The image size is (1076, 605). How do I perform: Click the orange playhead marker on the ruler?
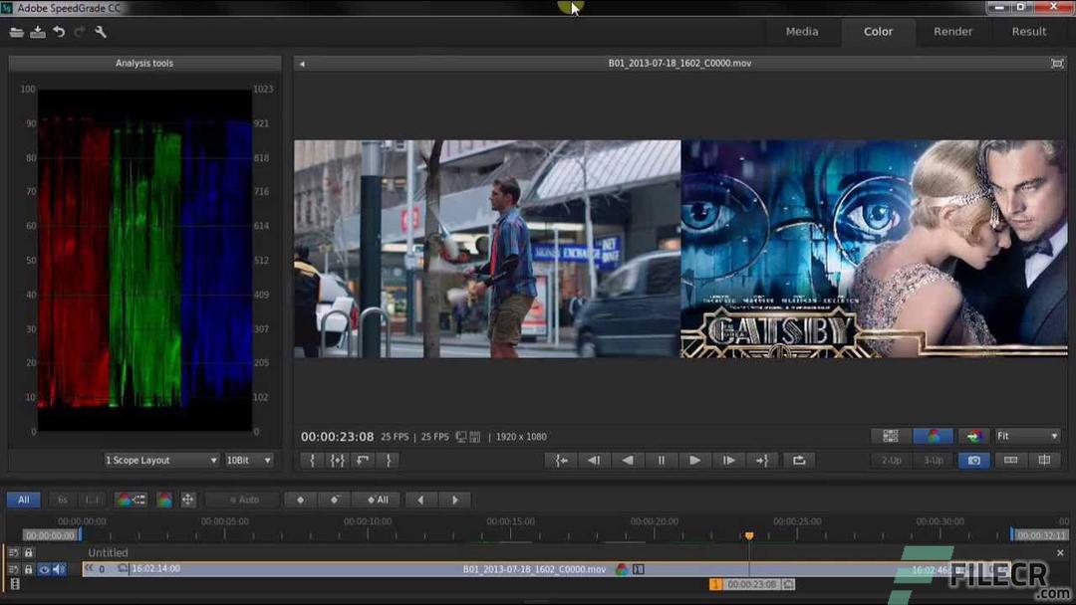pyautogui.click(x=749, y=535)
